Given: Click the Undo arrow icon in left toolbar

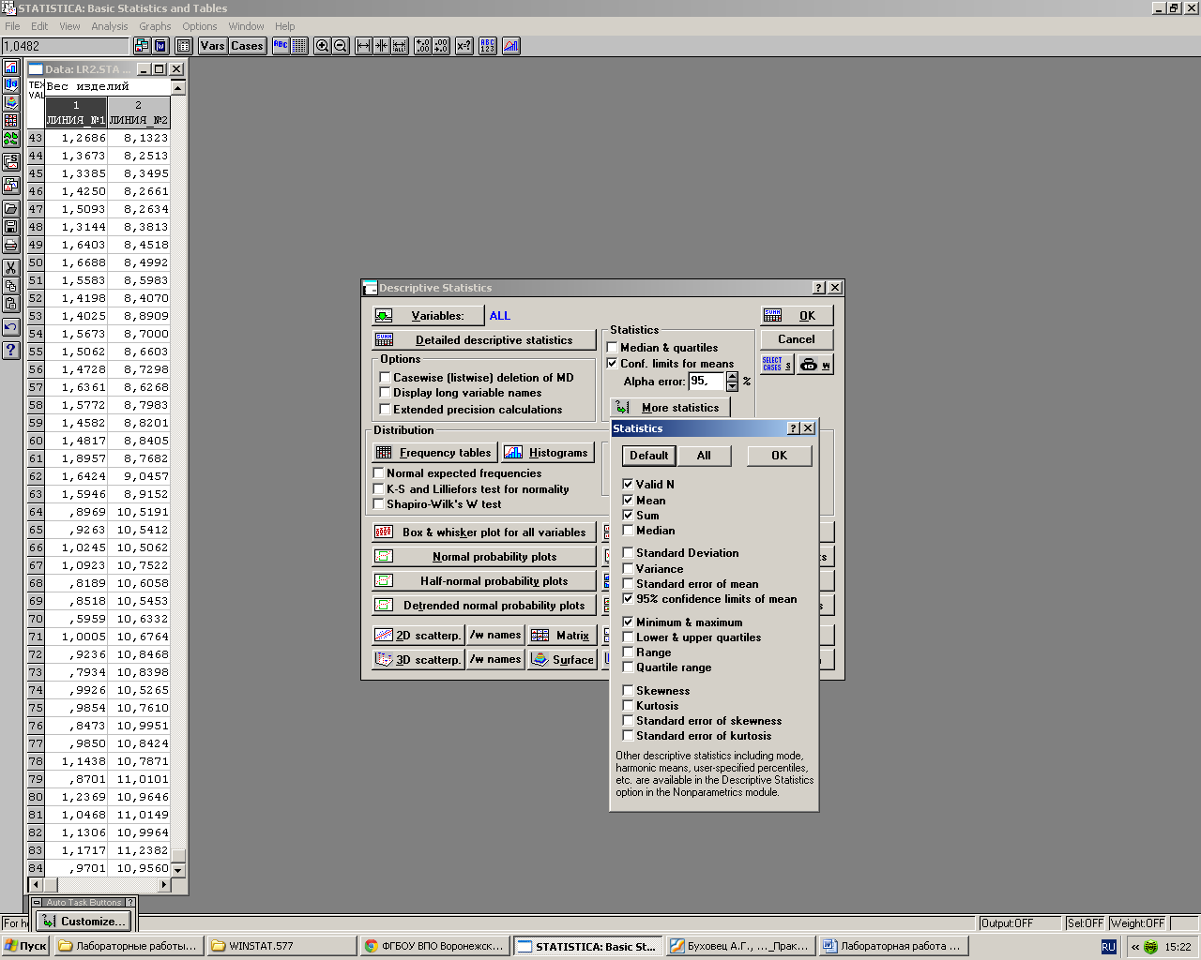Looking at the screenshot, I should [x=11, y=327].
